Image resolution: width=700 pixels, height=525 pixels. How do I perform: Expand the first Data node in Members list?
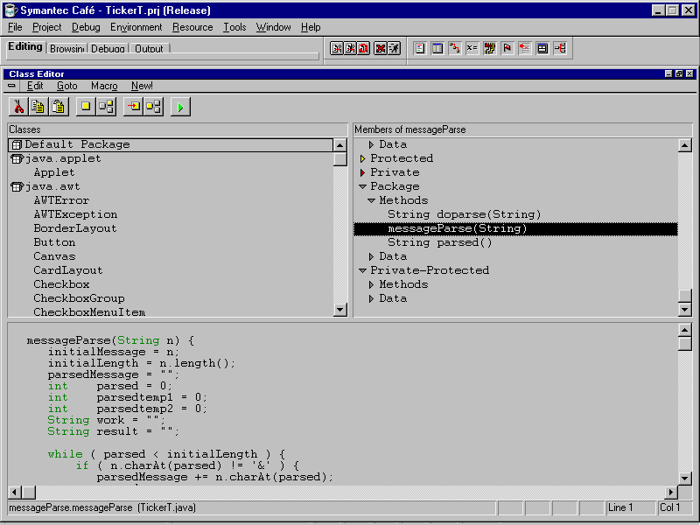(371, 144)
